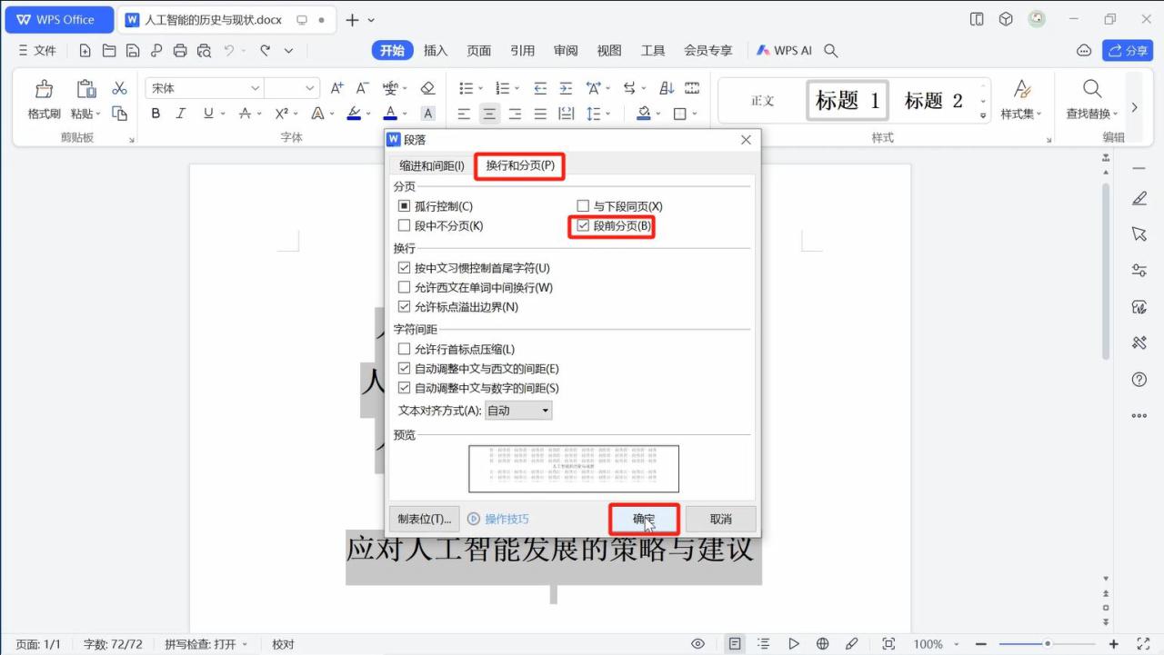Click the pen tool icon in right sidebar
The width and height of the screenshot is (1164, 655).
coord(1139,198)
